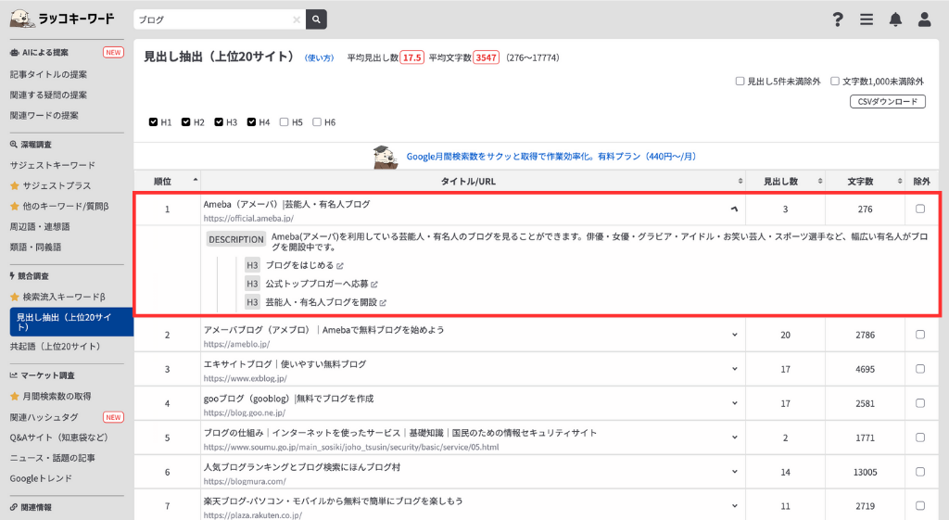Sort by 文字数 column arrows
This screenshot has height=520, width=949.
pos(900,181)
